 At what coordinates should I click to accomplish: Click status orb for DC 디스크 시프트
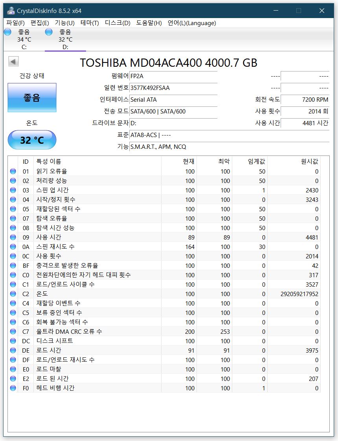(x=13, y=341)
